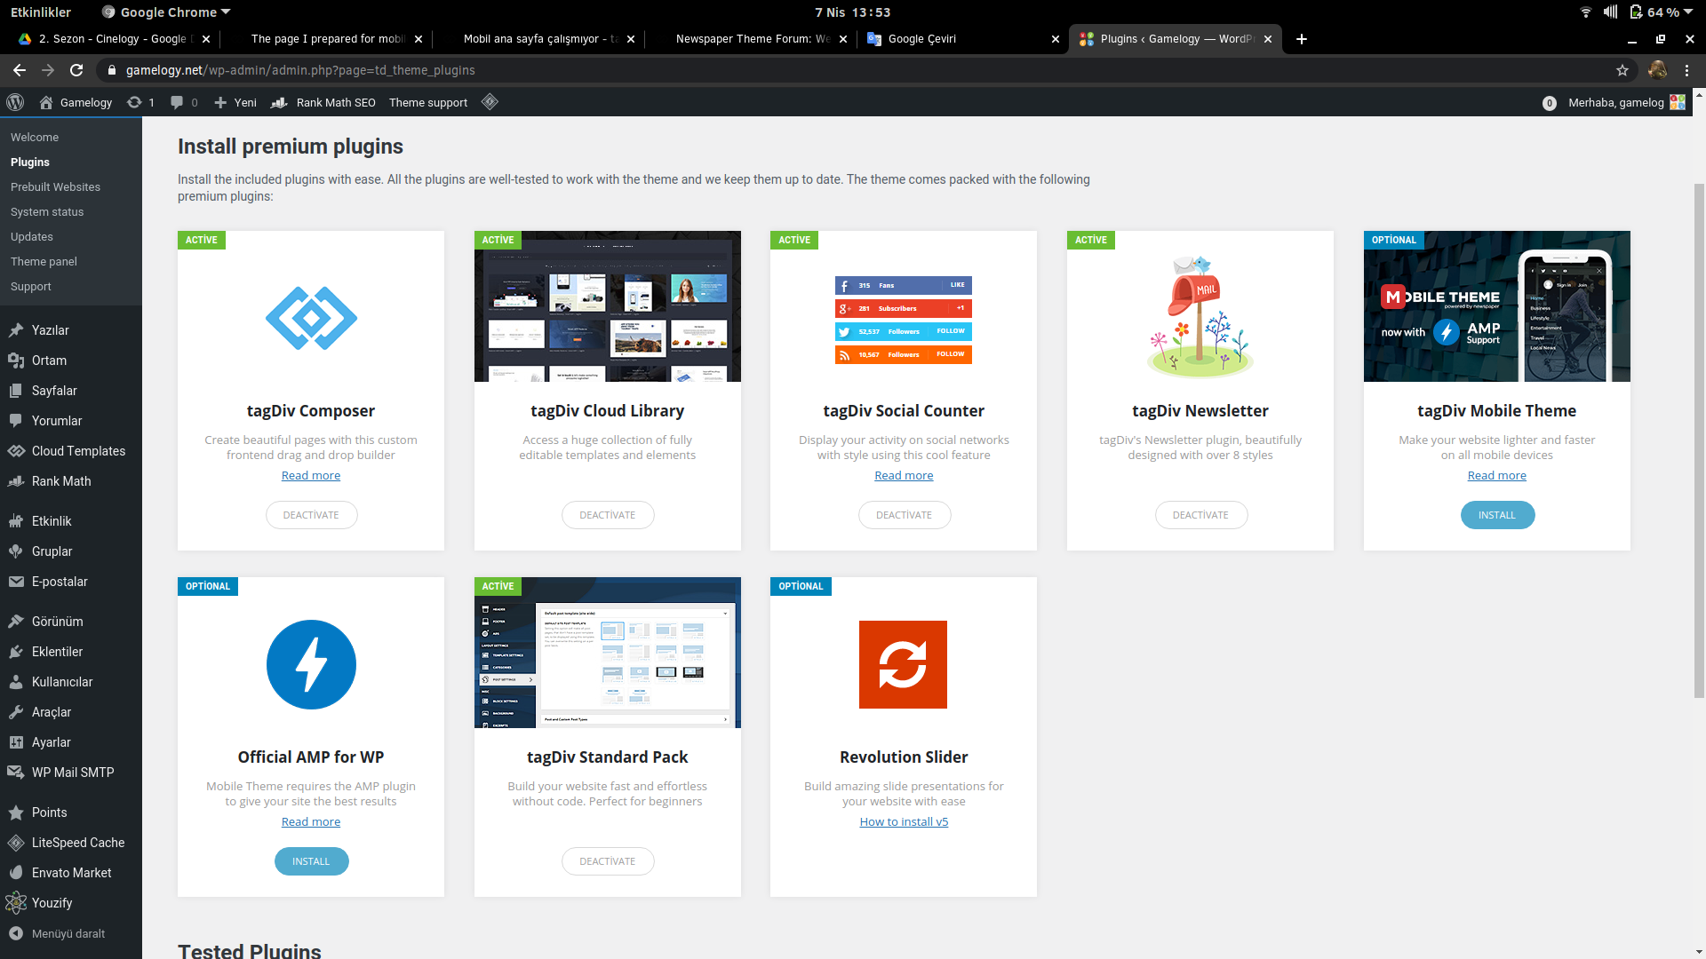Open Kullanıcılar user icon in sidebar

point(16,682)
